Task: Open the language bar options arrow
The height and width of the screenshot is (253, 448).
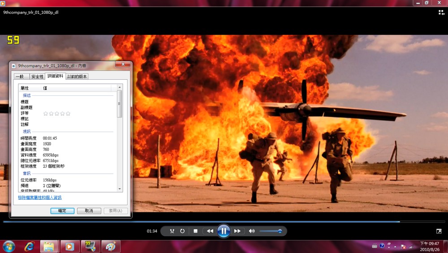Action: coord(389,247)
